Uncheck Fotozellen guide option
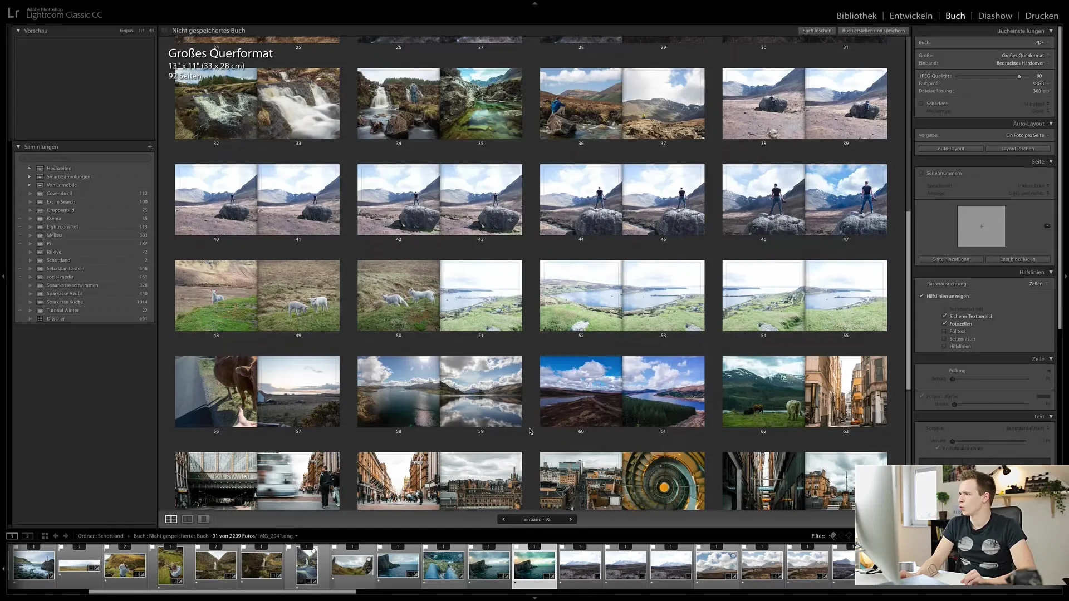Image resolution: width=1069 pixels, height=601 pixels. point(944,323)
